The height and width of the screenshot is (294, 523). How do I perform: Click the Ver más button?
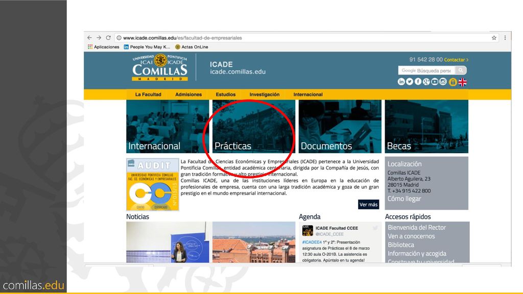pos(369,204)
